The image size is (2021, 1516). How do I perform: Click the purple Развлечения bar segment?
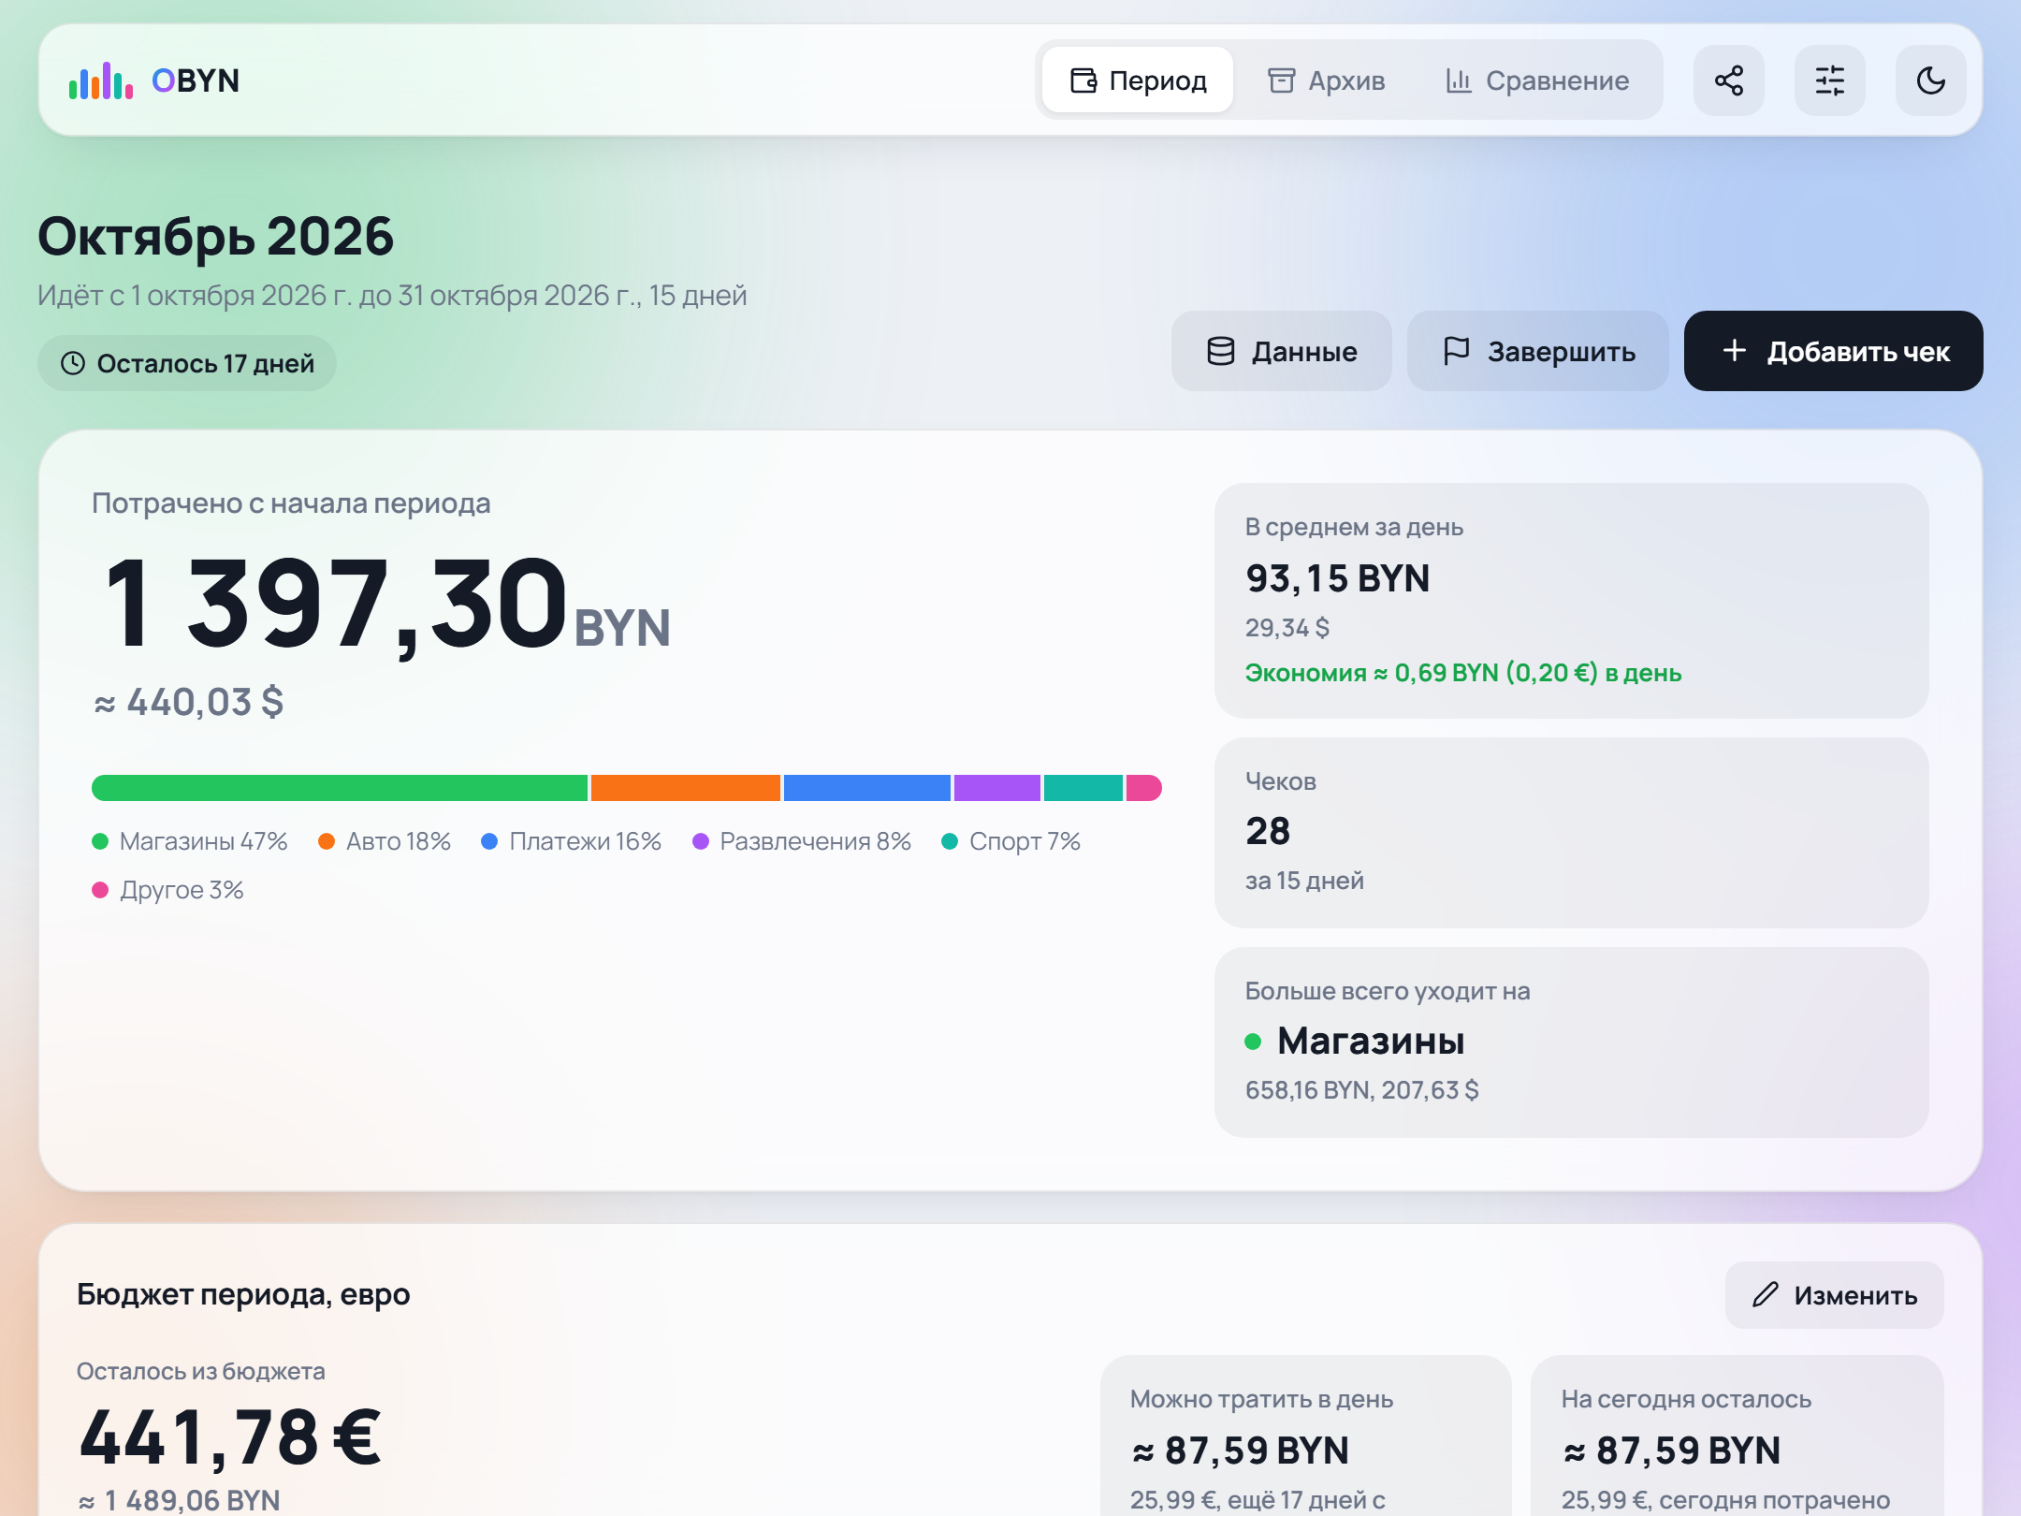pos(997,788)
